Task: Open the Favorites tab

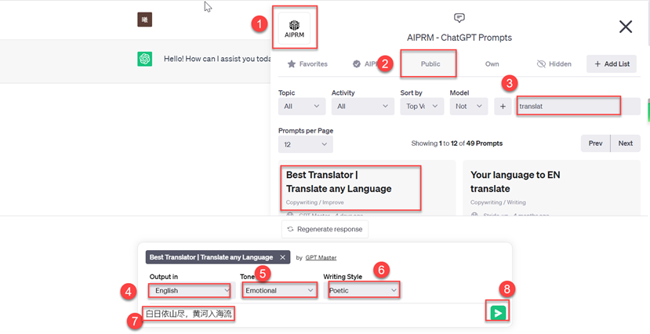Action: [x=307, y=64]
